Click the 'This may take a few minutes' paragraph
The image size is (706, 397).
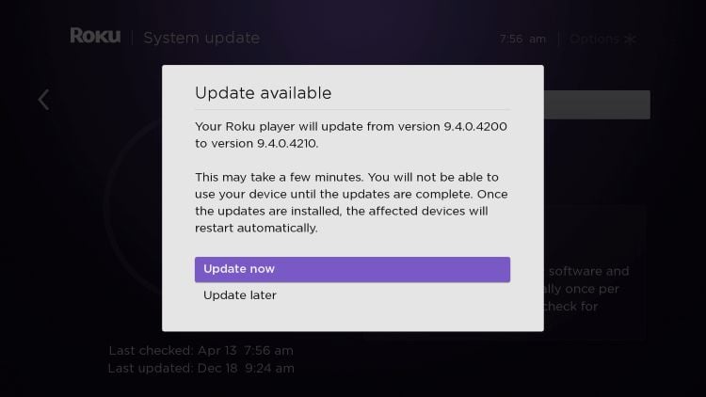tap(351, 202)
